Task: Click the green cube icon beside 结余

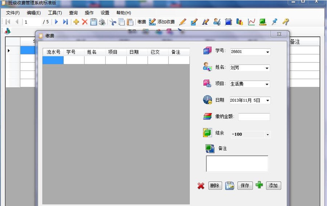Action: click(207, 133)
